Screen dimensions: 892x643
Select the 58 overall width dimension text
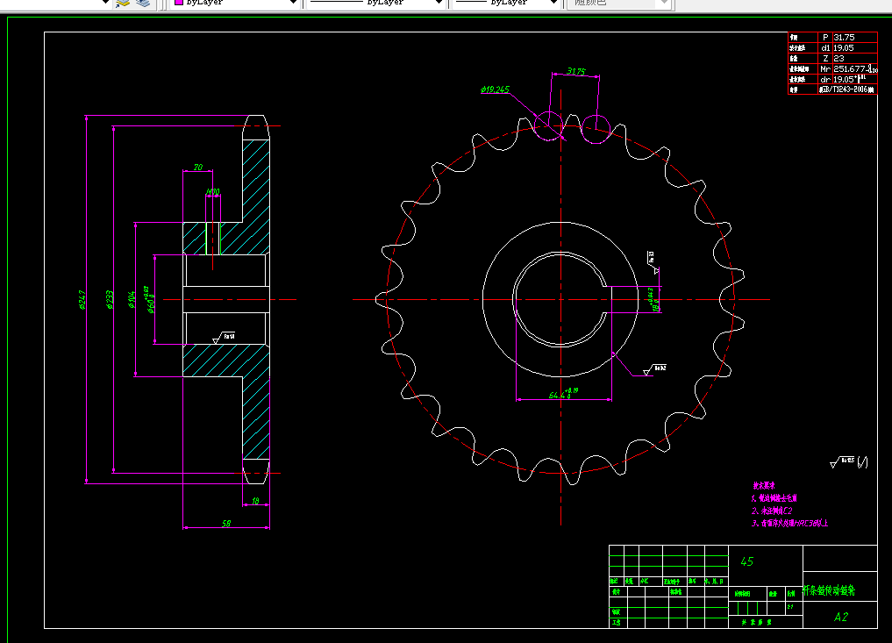(226, 524)
